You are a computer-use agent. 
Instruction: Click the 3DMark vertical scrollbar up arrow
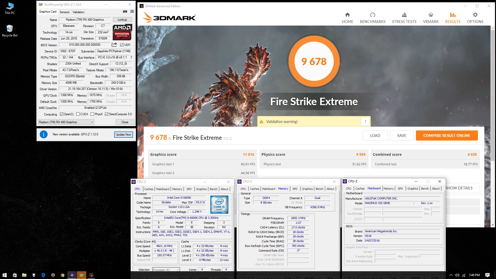[x=493, y=28]
